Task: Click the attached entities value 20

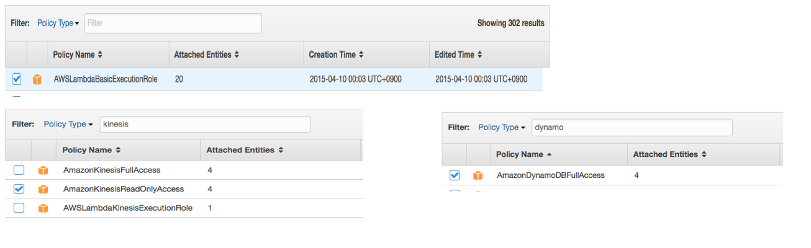Action: (x=179, y=79)
